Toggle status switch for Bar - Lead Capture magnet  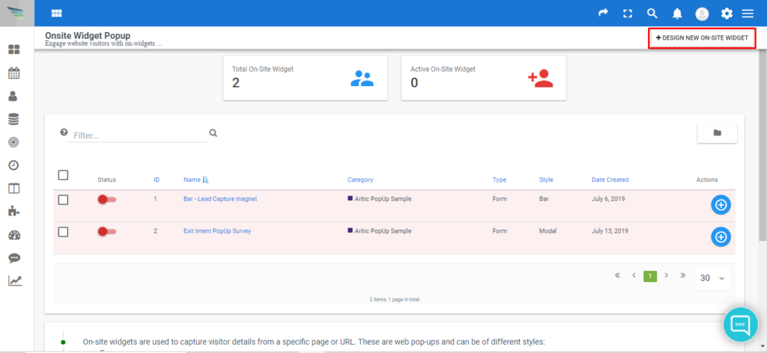tap(106, 199)
